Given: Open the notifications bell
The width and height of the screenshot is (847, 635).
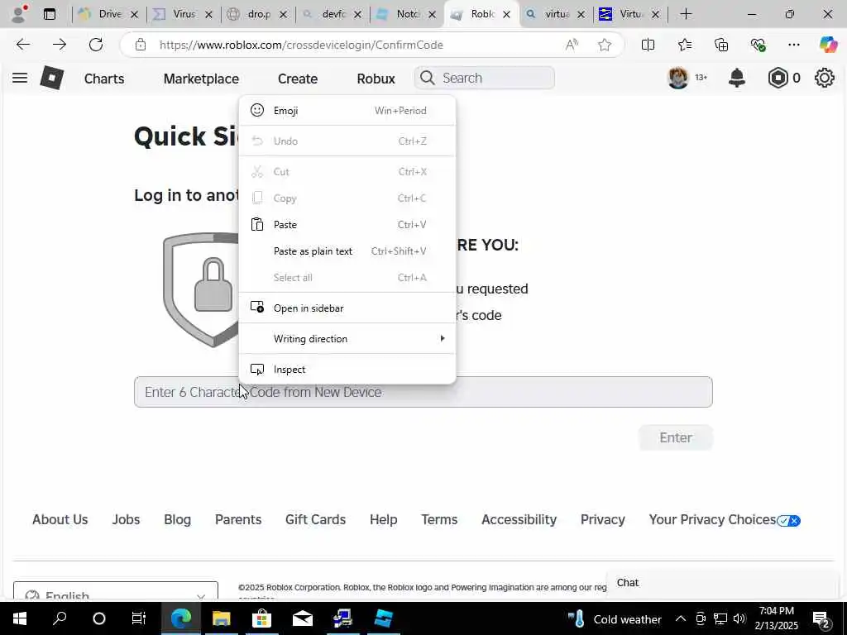Looking at the screenshot, I should (x=737, y=78).
